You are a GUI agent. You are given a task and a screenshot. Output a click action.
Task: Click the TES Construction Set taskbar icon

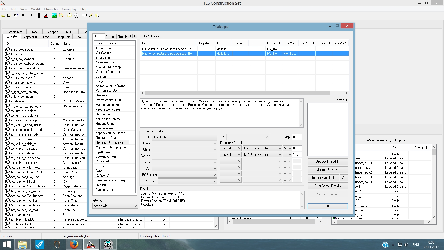coord(91,244)
